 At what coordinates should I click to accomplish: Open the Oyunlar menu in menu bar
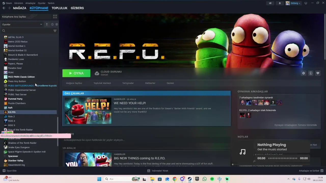point(42,3)
